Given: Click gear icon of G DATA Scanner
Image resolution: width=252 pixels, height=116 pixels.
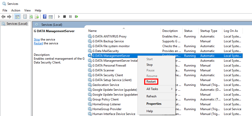Looking at the screenshot, I should pyautogui.click(x=90, y=70).
